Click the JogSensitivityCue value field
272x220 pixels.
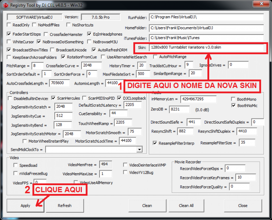[64, 116]
